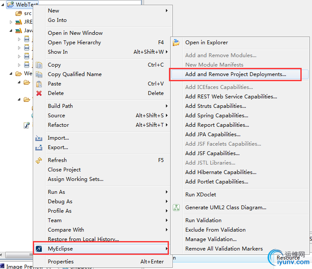This screenshot has width=312, height=269.
Task: Click the Generate UML2 diagram icon
Action: coord(176,208)
